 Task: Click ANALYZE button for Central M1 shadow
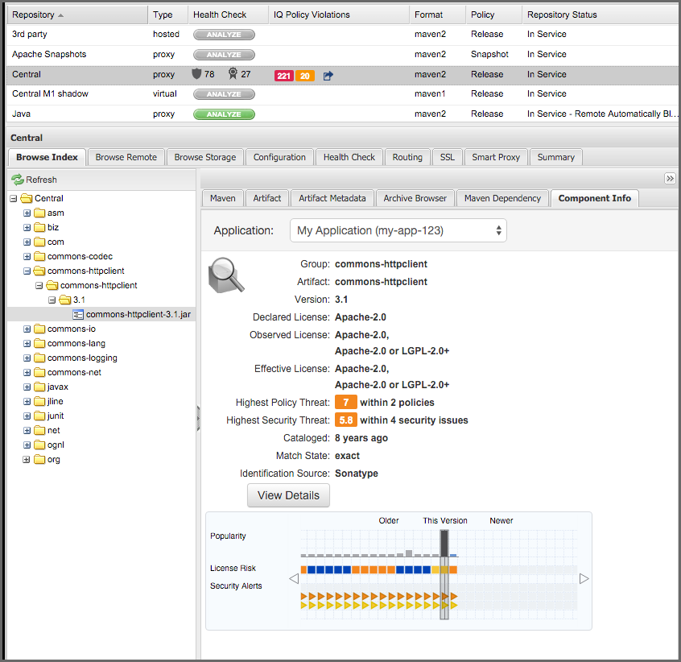[x=224, y=94]
